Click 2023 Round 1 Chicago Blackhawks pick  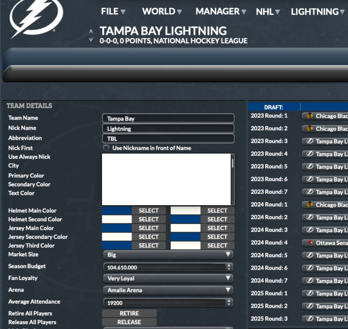(x=325, y=116)
